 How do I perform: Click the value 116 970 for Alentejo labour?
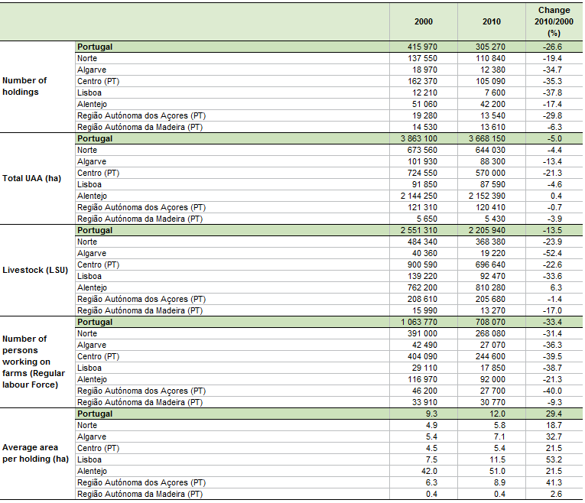[x=422, y=380]
